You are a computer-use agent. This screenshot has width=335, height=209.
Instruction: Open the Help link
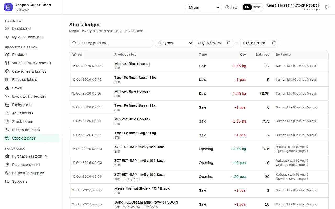(231, 7)
